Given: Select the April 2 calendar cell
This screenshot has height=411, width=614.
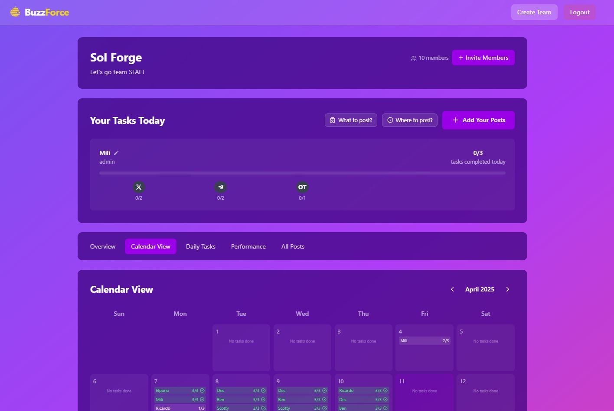Looking at the screenshot, I should point(302,348).
